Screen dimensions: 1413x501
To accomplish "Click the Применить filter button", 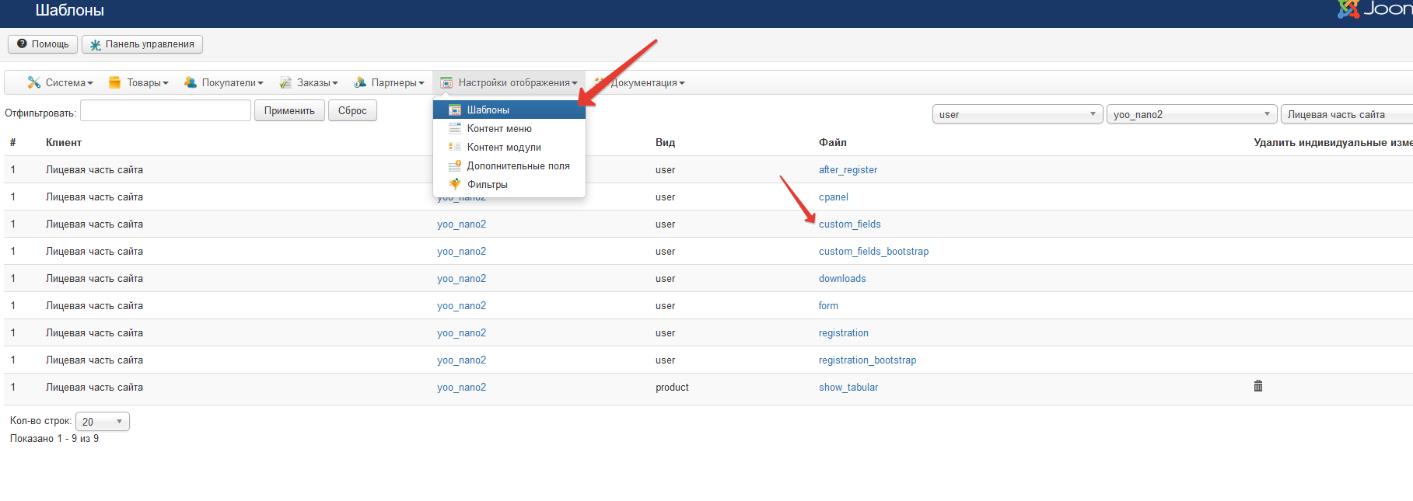I will [289, 110].
